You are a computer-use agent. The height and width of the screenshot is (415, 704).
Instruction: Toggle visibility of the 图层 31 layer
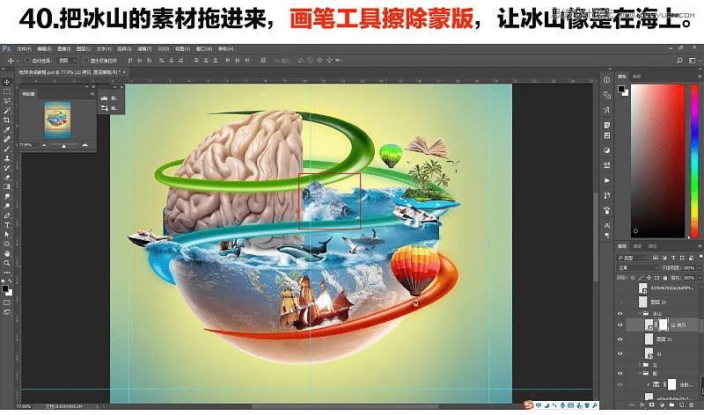620,339
